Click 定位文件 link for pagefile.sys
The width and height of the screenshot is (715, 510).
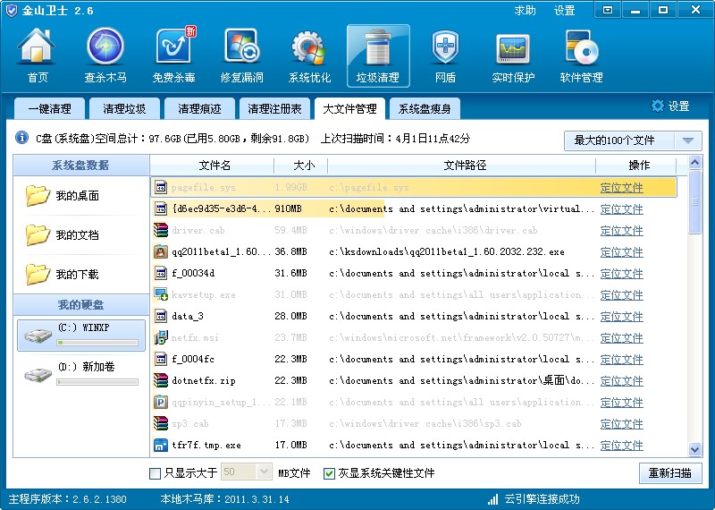[x=621, y=188]
